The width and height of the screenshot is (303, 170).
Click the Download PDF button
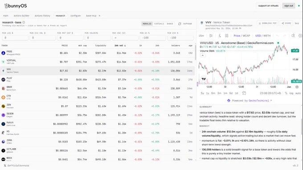click(268, 23)
